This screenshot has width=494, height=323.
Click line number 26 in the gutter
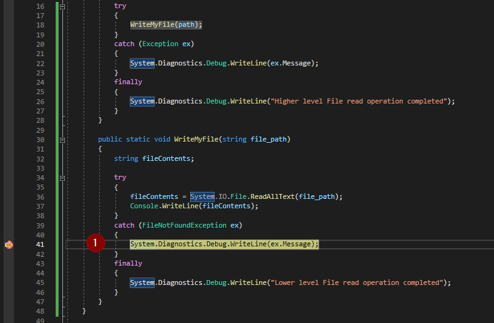click(x=41, y=102)
